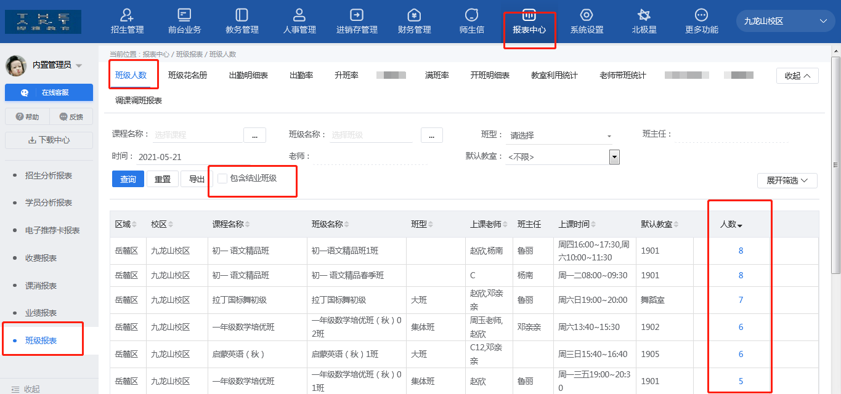
Task: Open class picker ellipsis beside 班级名称
Action: [432, 135]
